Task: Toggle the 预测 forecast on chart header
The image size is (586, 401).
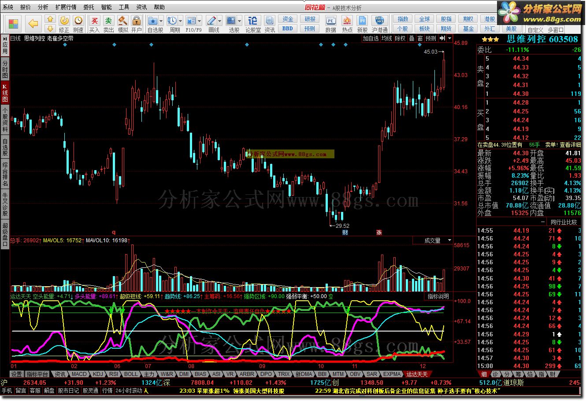Action: [431, 38]
